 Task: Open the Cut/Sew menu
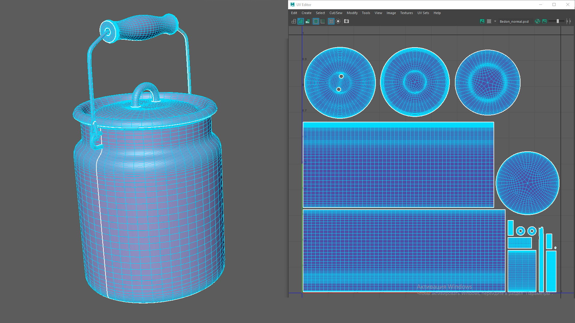click(x=336, y=13)
